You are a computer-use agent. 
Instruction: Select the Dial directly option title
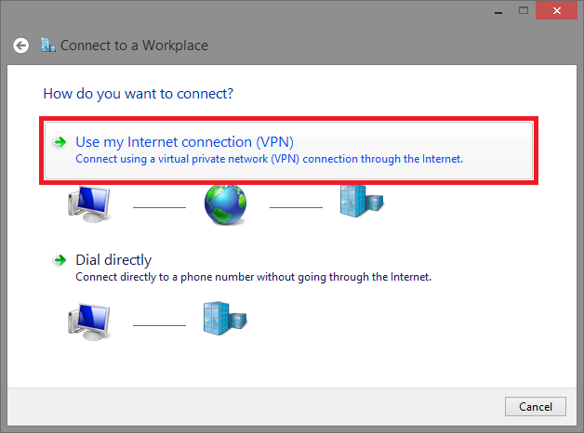tap(113, 260)
